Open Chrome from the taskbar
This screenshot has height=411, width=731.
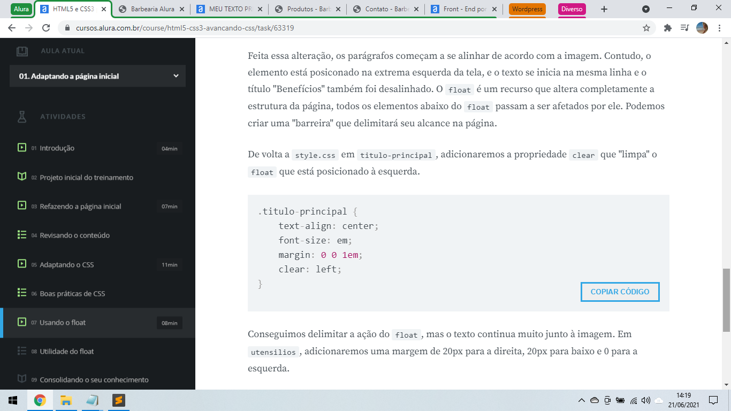coord(40,400)
